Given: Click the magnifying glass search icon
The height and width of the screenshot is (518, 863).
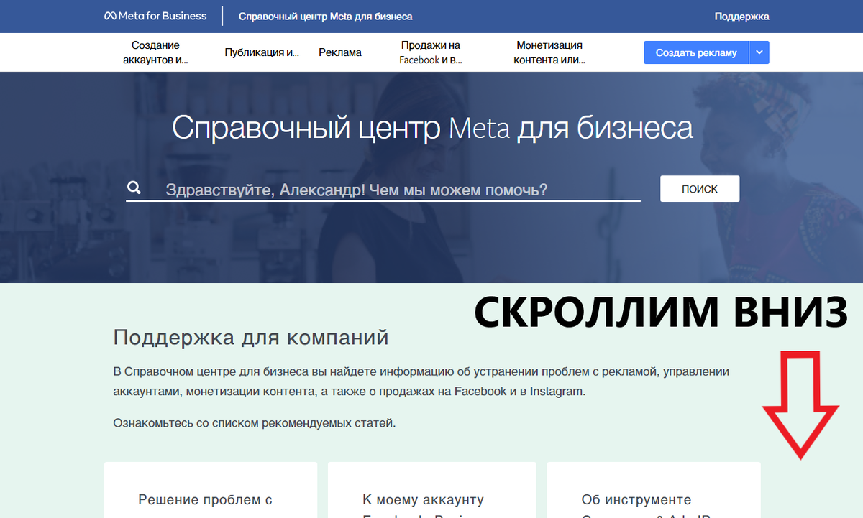Looking at the screenshot, I should (134, 187).
